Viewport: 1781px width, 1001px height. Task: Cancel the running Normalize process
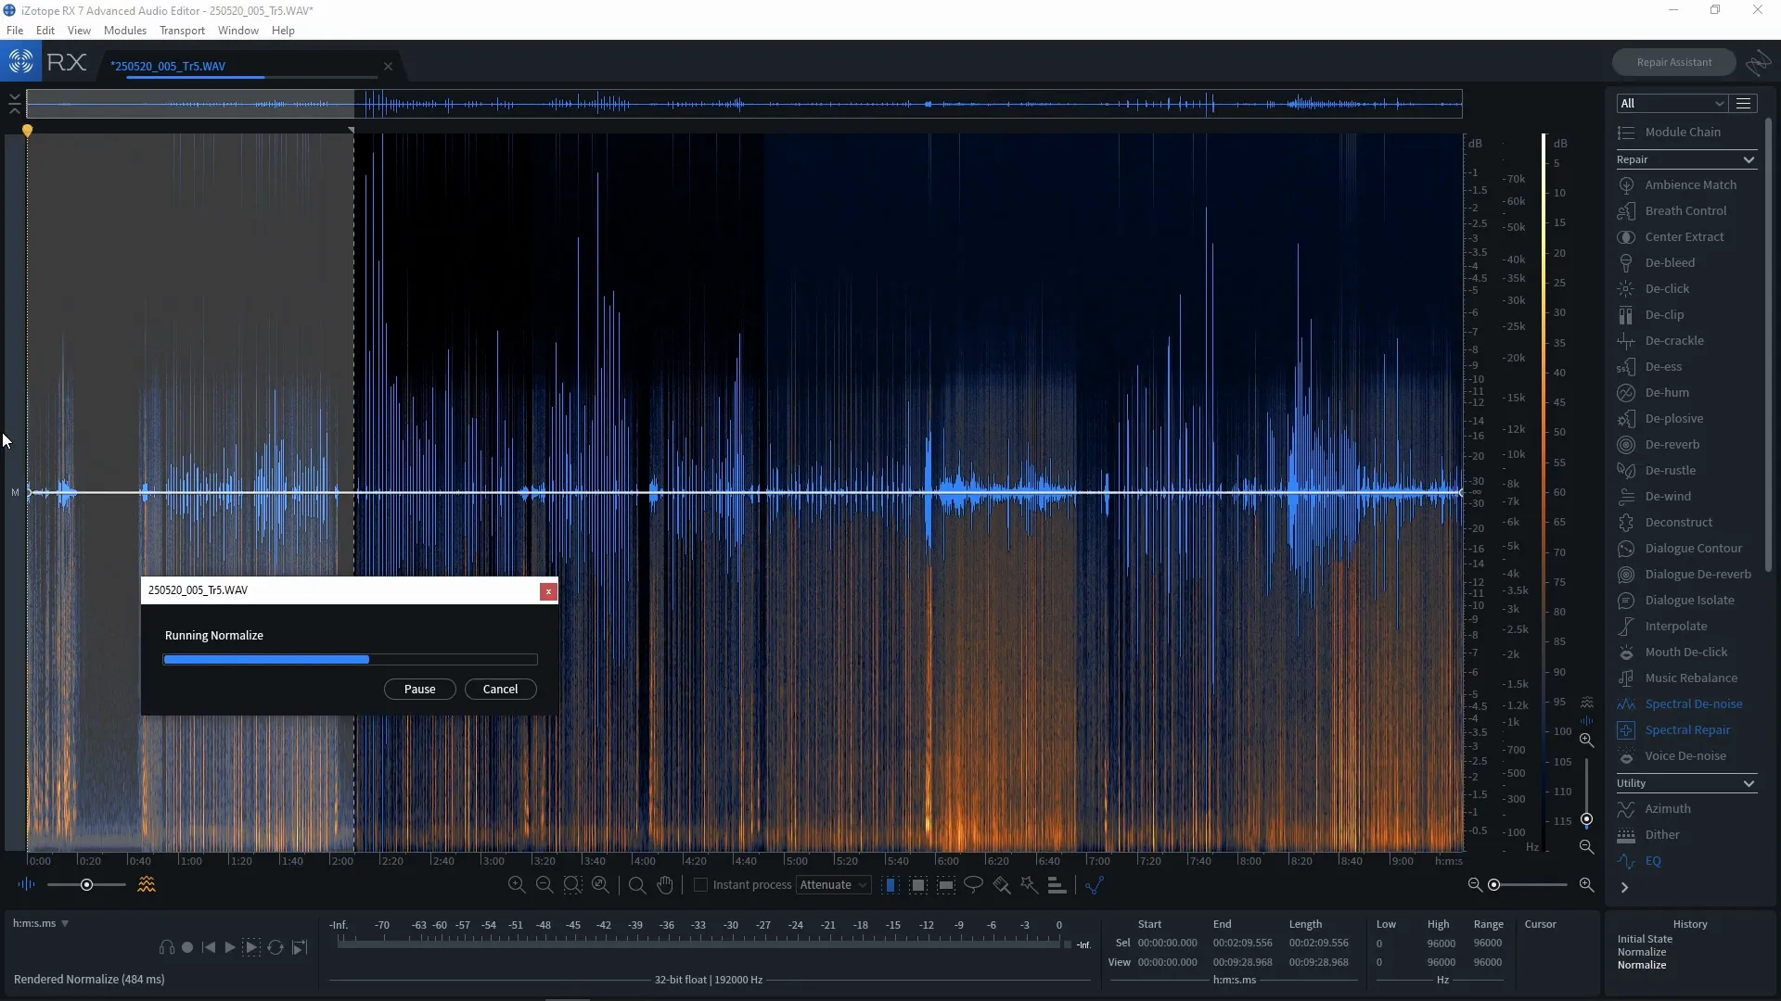(x=500, y=690)
